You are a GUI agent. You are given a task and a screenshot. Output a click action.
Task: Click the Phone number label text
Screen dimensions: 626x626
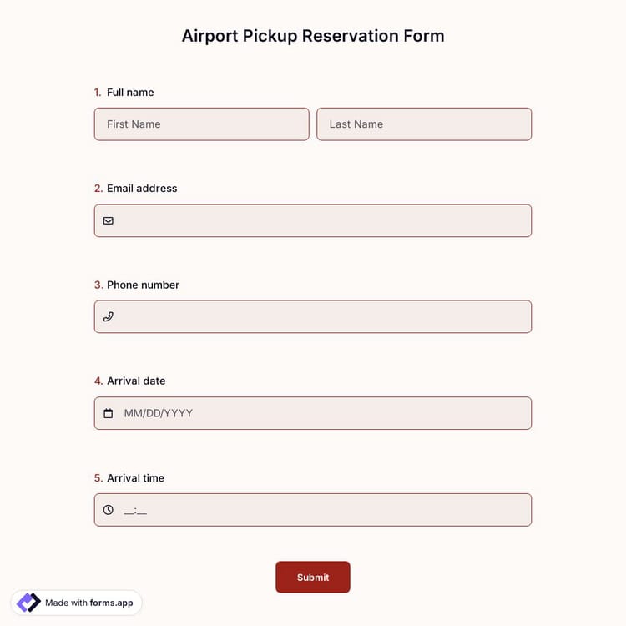point(143,285)
